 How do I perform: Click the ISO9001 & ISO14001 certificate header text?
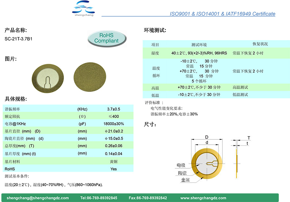[x=222, y=14]
